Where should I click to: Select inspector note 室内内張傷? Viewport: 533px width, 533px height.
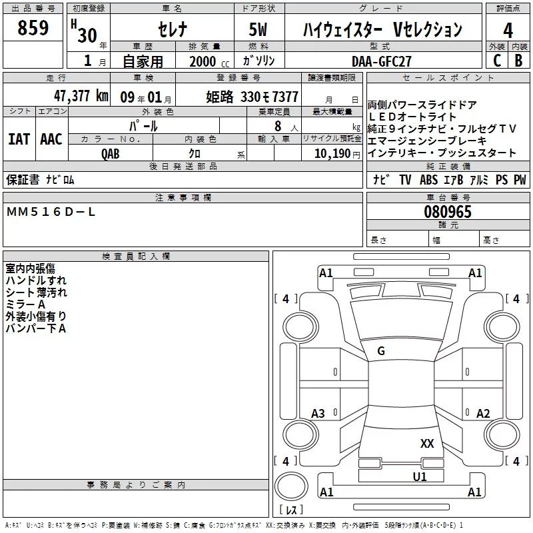pyautogui.click(x=30, y=268)
